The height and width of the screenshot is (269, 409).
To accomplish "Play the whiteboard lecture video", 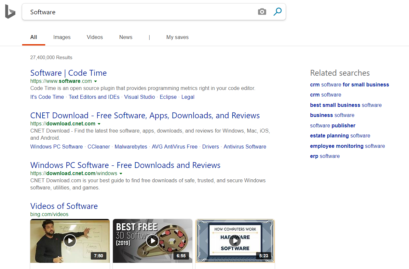I will [70, 241].
